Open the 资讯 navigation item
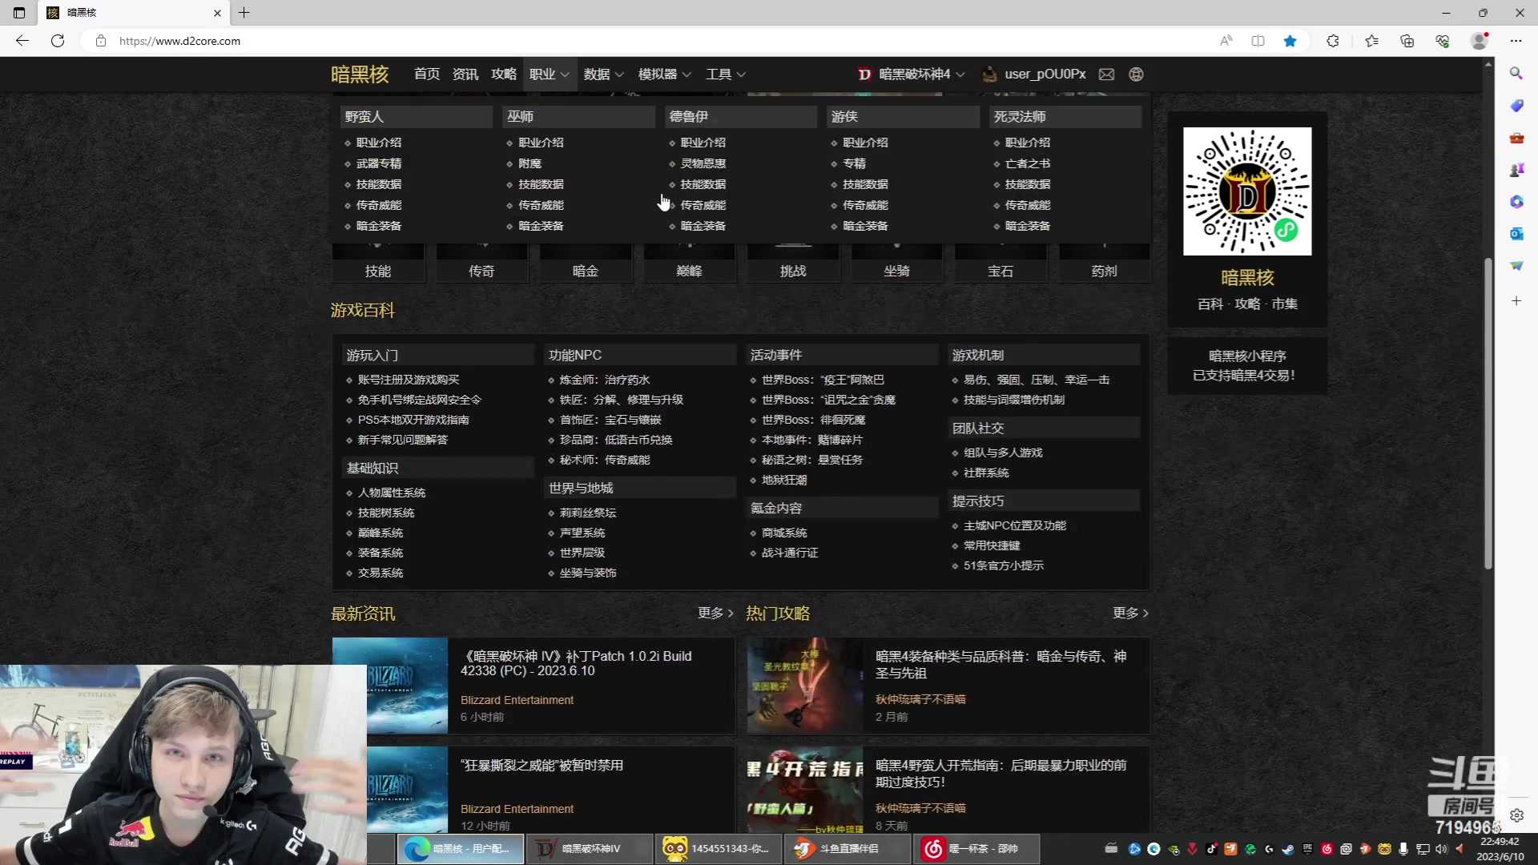This screenshot has width=1538, height=865. pos(465,74)
